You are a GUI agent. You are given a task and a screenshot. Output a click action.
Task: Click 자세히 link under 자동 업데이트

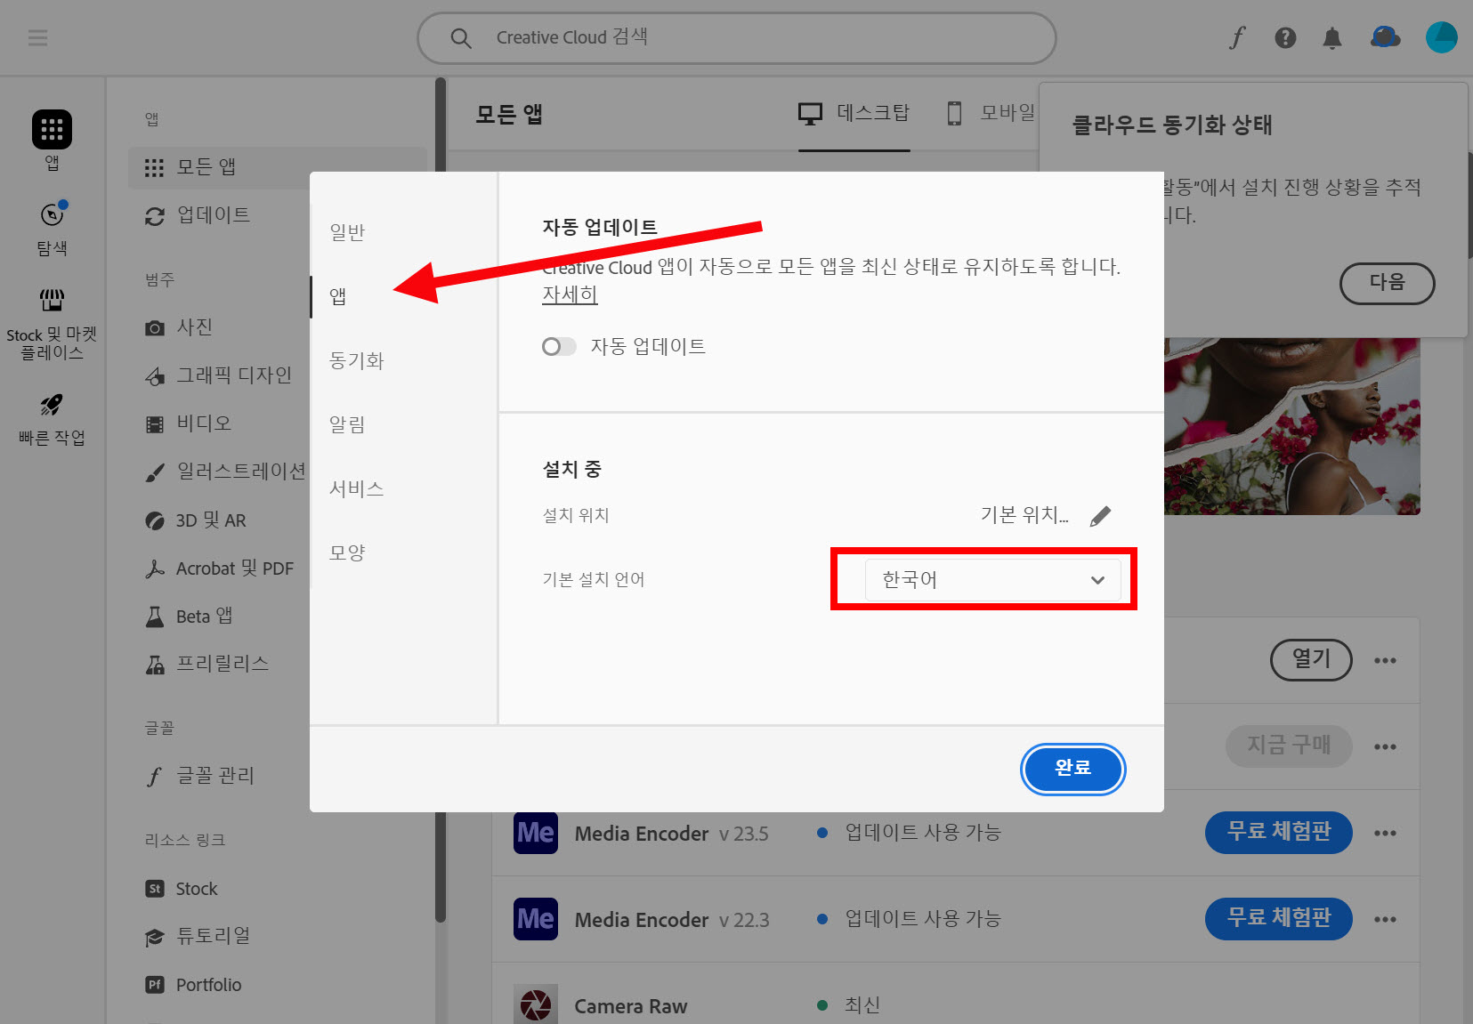pos(570,294)
